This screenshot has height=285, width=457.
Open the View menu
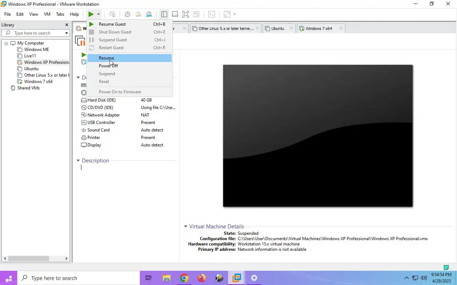click(34, 14)
